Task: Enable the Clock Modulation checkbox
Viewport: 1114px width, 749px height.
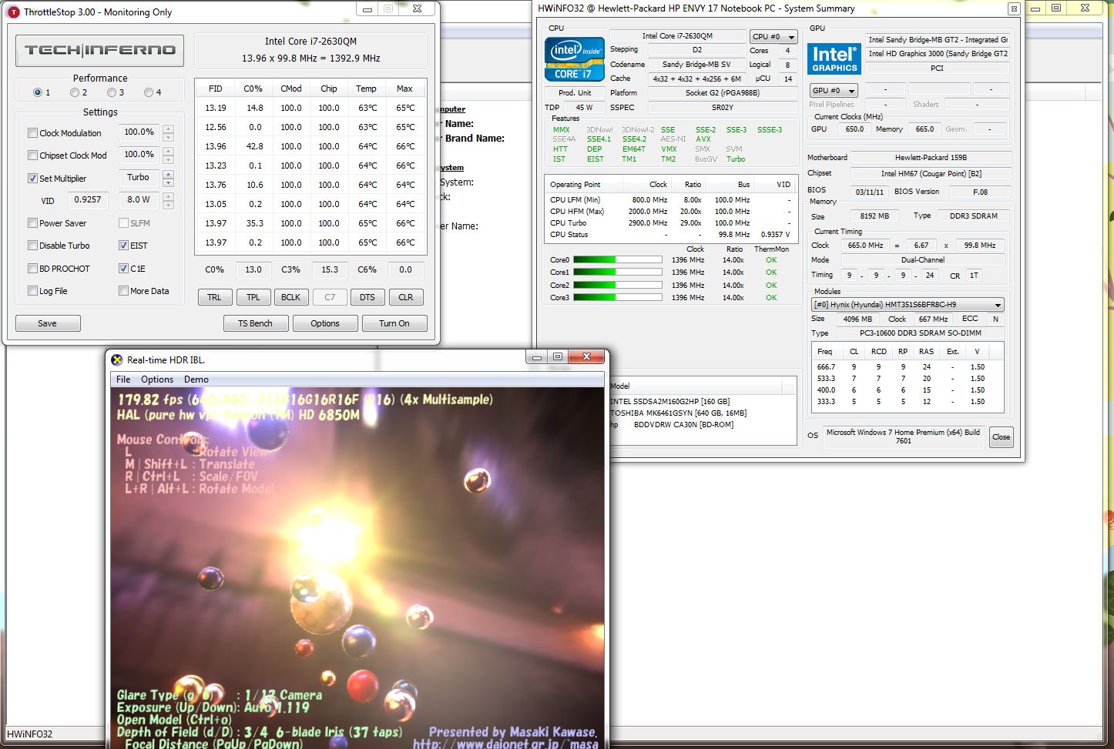Action: (32, 133)
